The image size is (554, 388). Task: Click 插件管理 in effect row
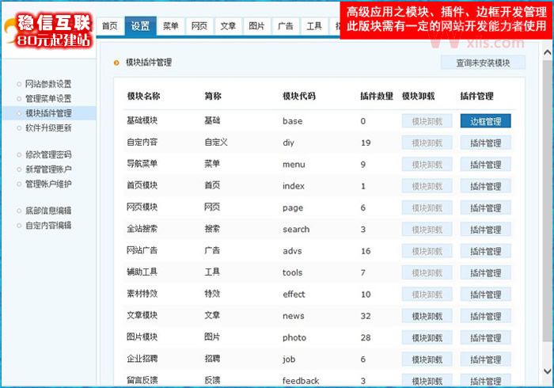[x=485, y=295]
